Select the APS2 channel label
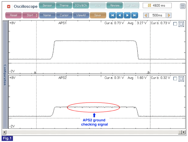This screenshot has height=142, width=188. [x=62, y=78]
